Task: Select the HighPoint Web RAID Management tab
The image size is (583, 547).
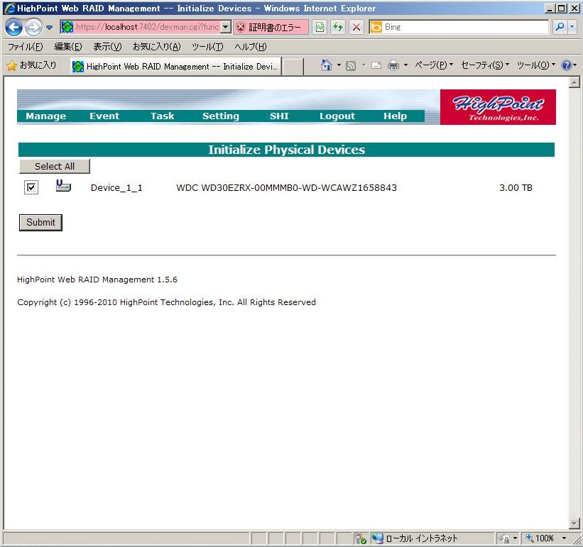Action: coord(175,67)
